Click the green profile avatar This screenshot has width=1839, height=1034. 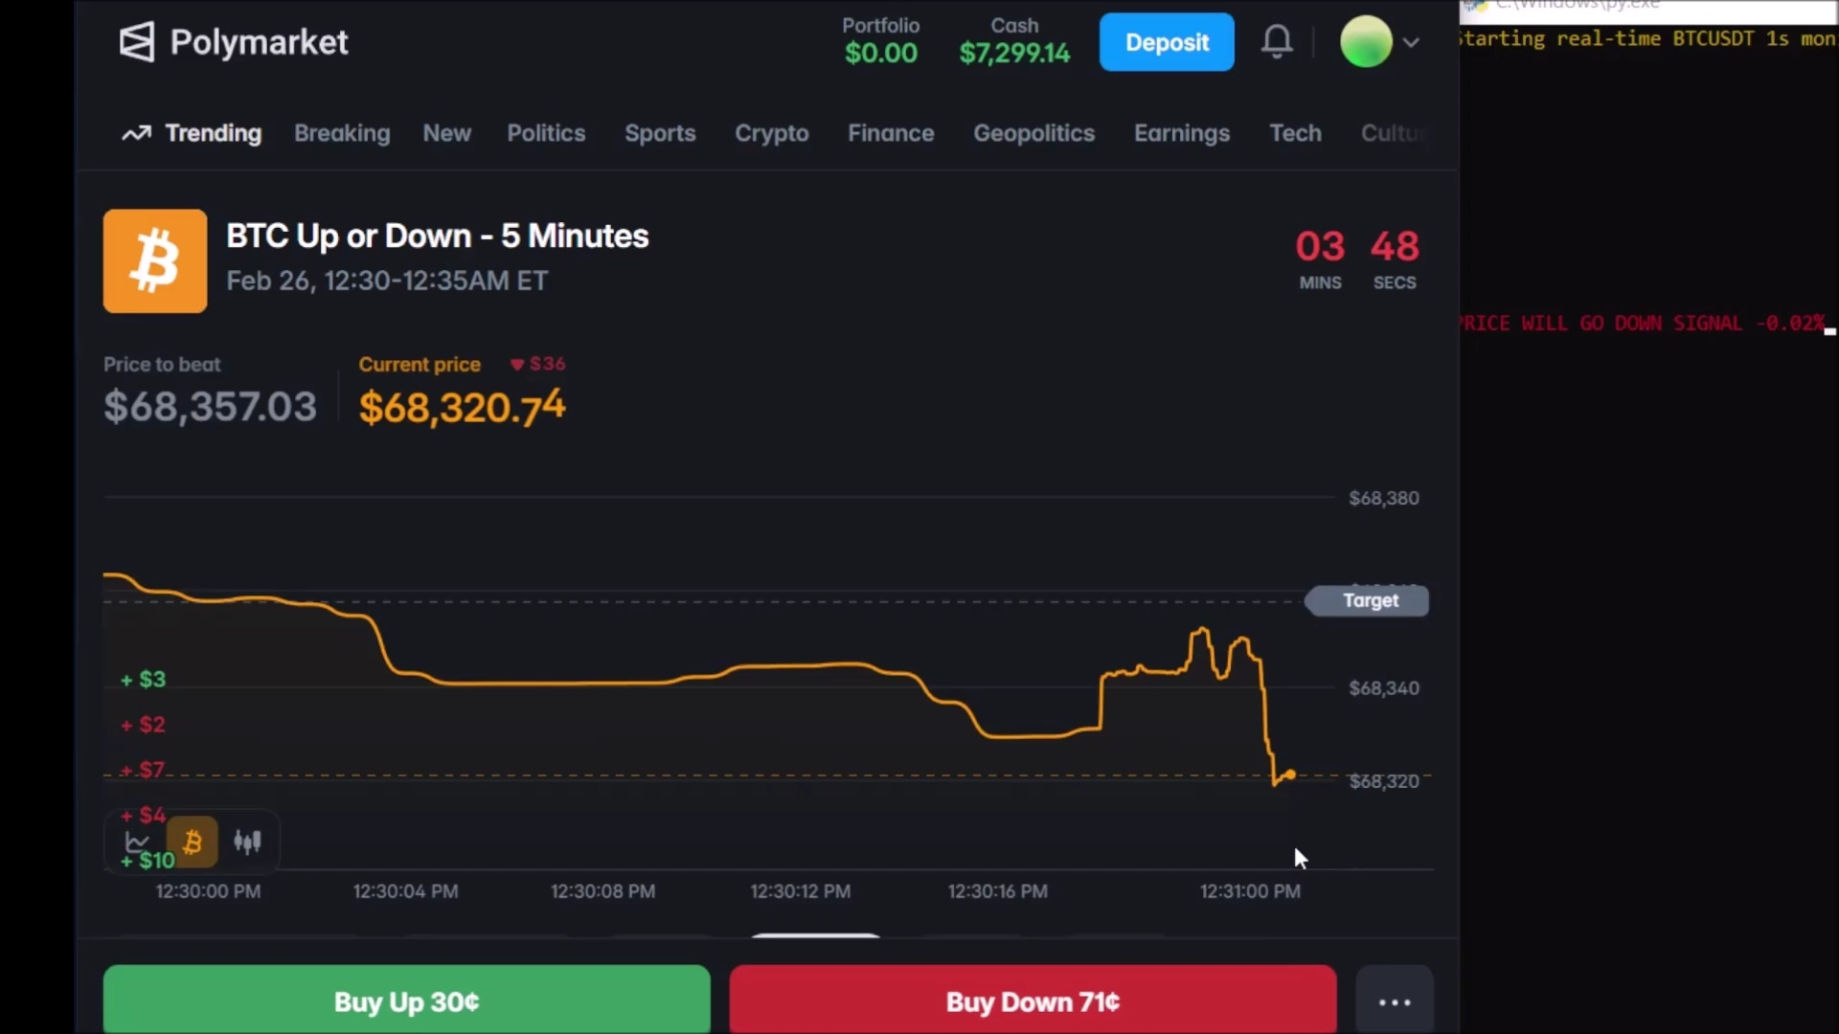pyautogui.click(x=1366, y=42)
